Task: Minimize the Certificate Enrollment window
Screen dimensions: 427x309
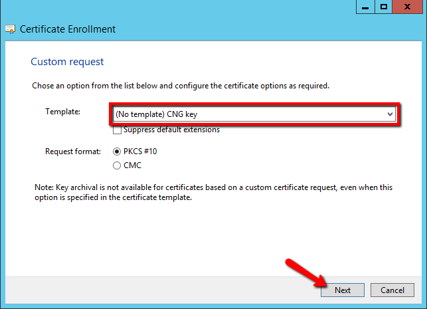Action: (x=365, y=7)
